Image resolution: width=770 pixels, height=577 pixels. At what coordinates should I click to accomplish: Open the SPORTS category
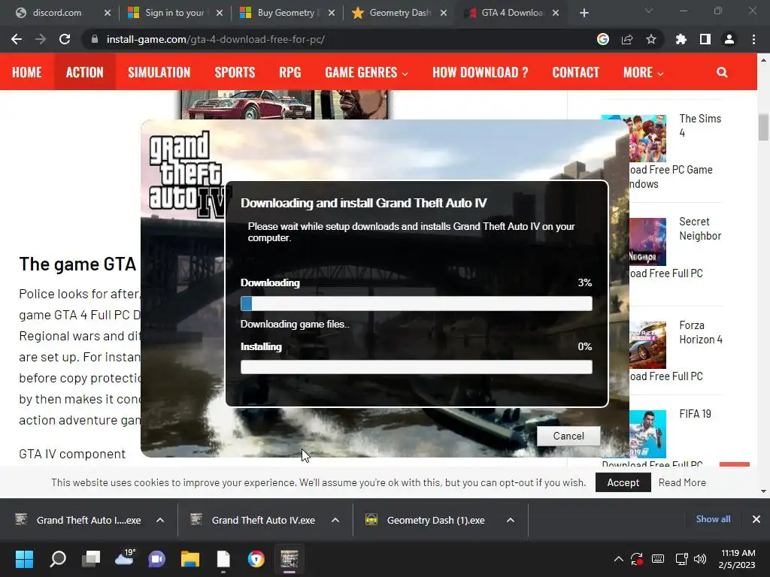[x=235, y=72]
